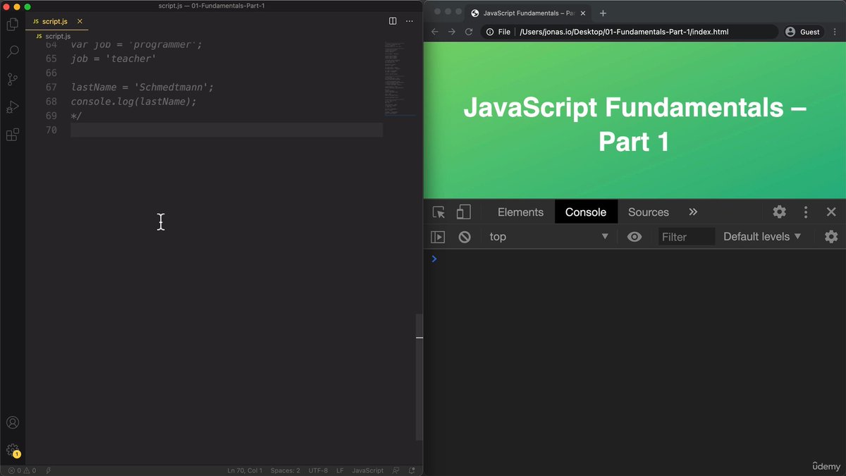Show more DevTools tabs chevron
846x476 pixels.
693,212
